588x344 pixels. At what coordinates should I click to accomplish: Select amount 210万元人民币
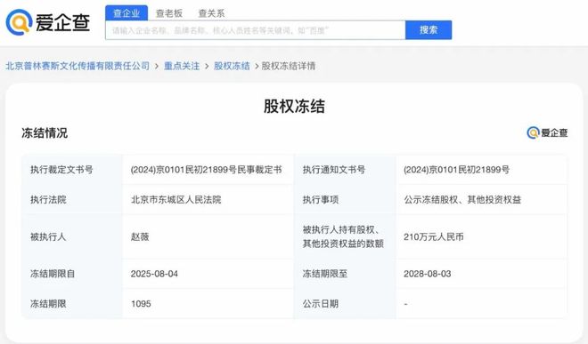click(x=434, y=236)
